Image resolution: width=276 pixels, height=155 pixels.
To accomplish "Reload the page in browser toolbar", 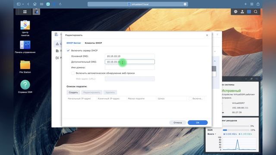I will (x=60, y=4).
